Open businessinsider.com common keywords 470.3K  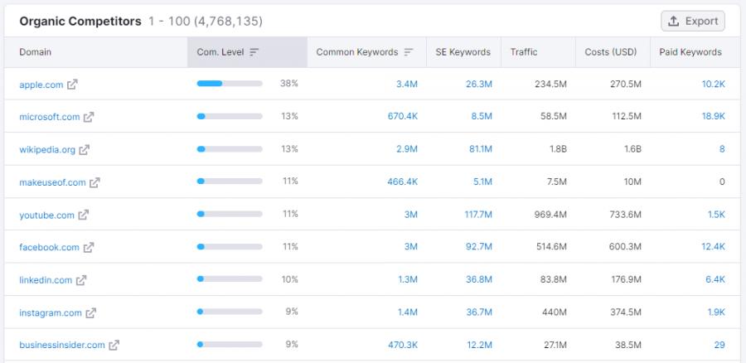click(x=403, y=345)
